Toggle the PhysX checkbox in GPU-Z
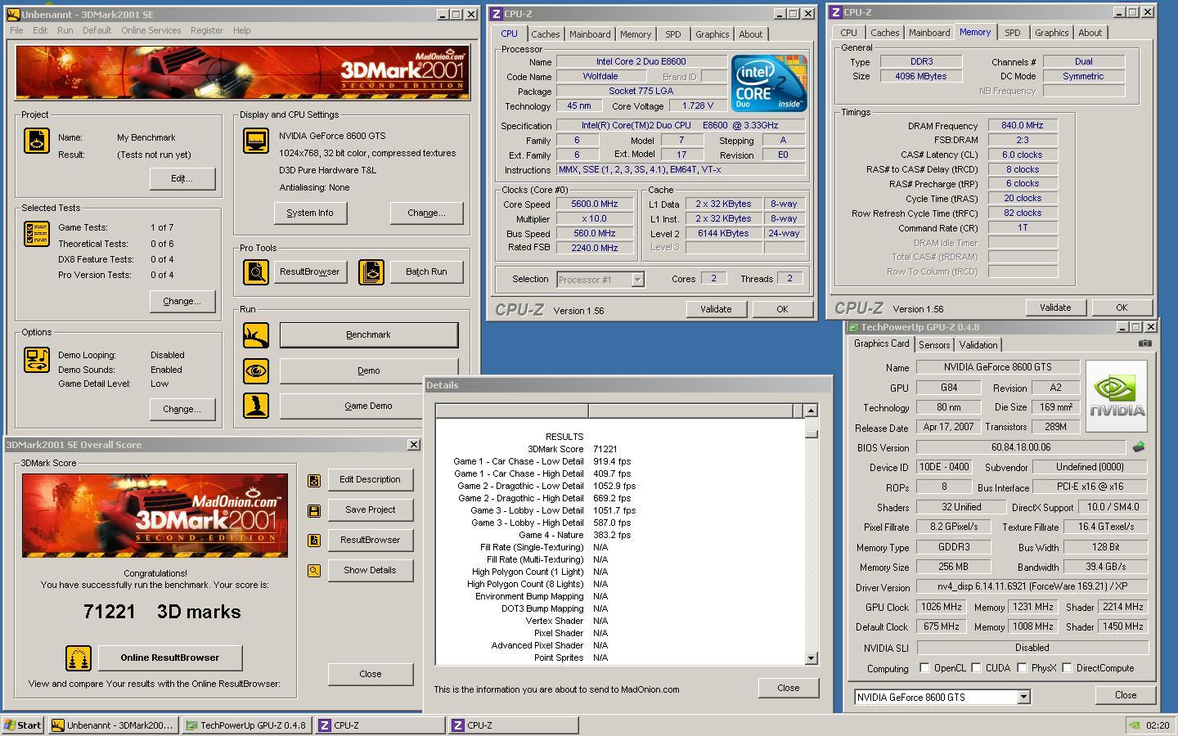Screen dimensions: 1178x736 tap(1022, 668)
